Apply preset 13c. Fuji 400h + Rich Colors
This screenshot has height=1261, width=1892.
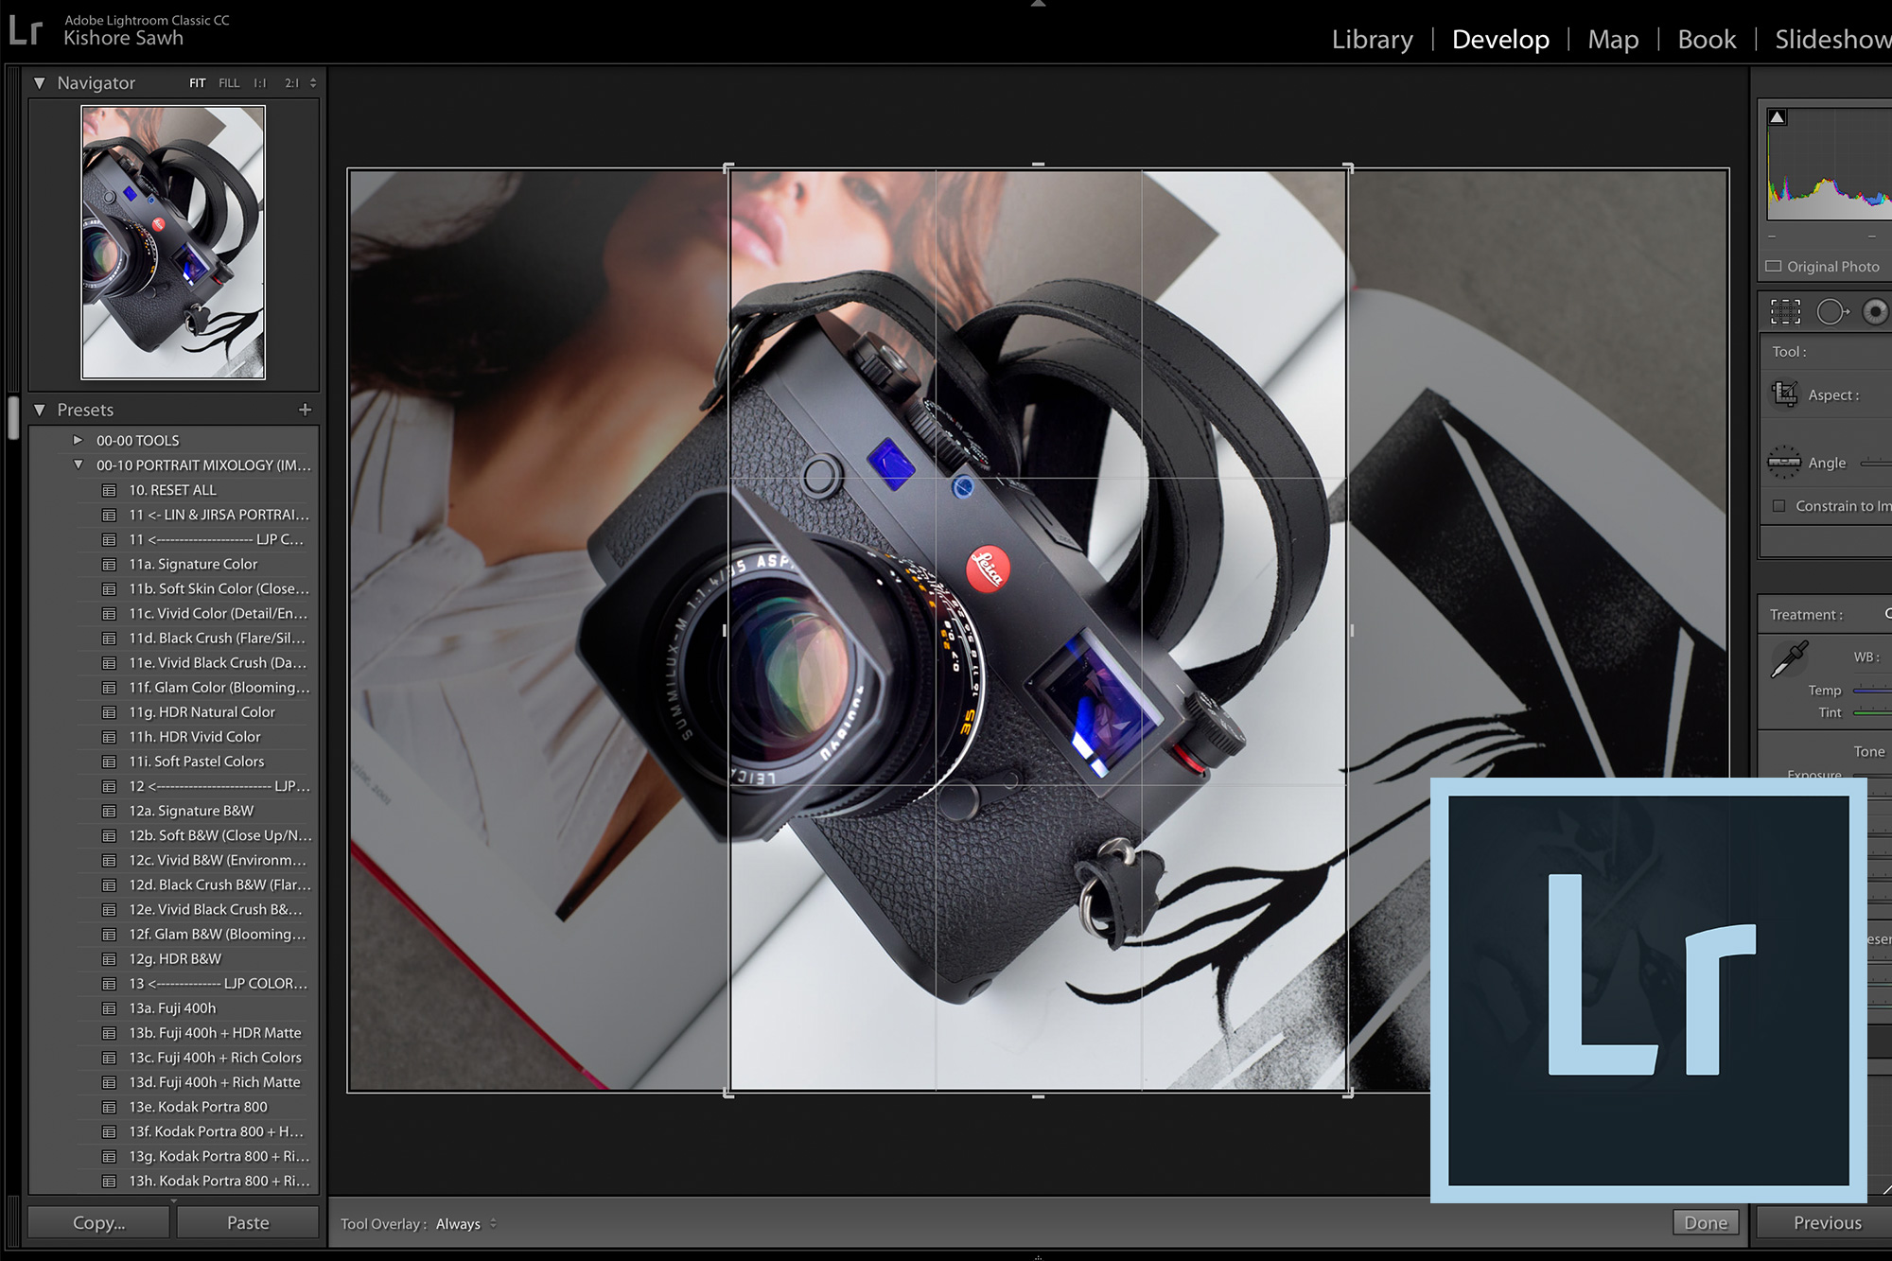215,1058
